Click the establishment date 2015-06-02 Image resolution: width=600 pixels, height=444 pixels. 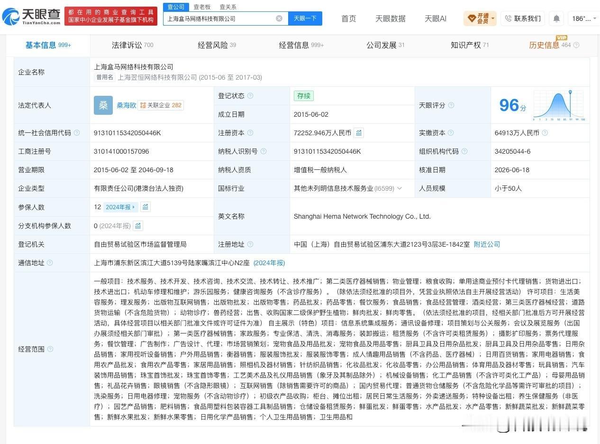coord(311,114)
